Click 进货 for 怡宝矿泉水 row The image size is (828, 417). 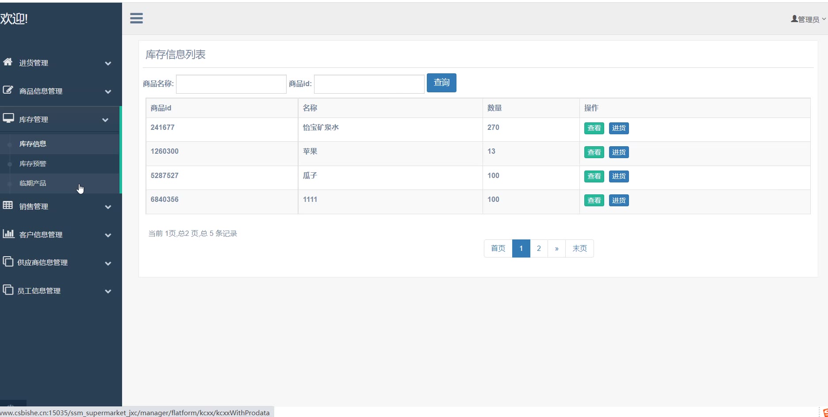(619, 128)
